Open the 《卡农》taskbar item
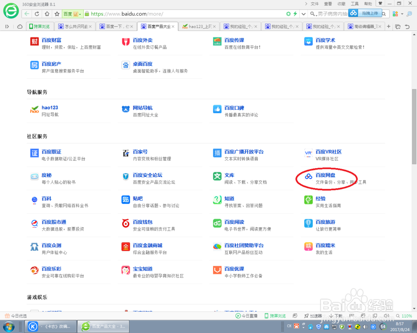Image resolution: width=417 pixels, height=333 pixels. (x=50, y=326)
